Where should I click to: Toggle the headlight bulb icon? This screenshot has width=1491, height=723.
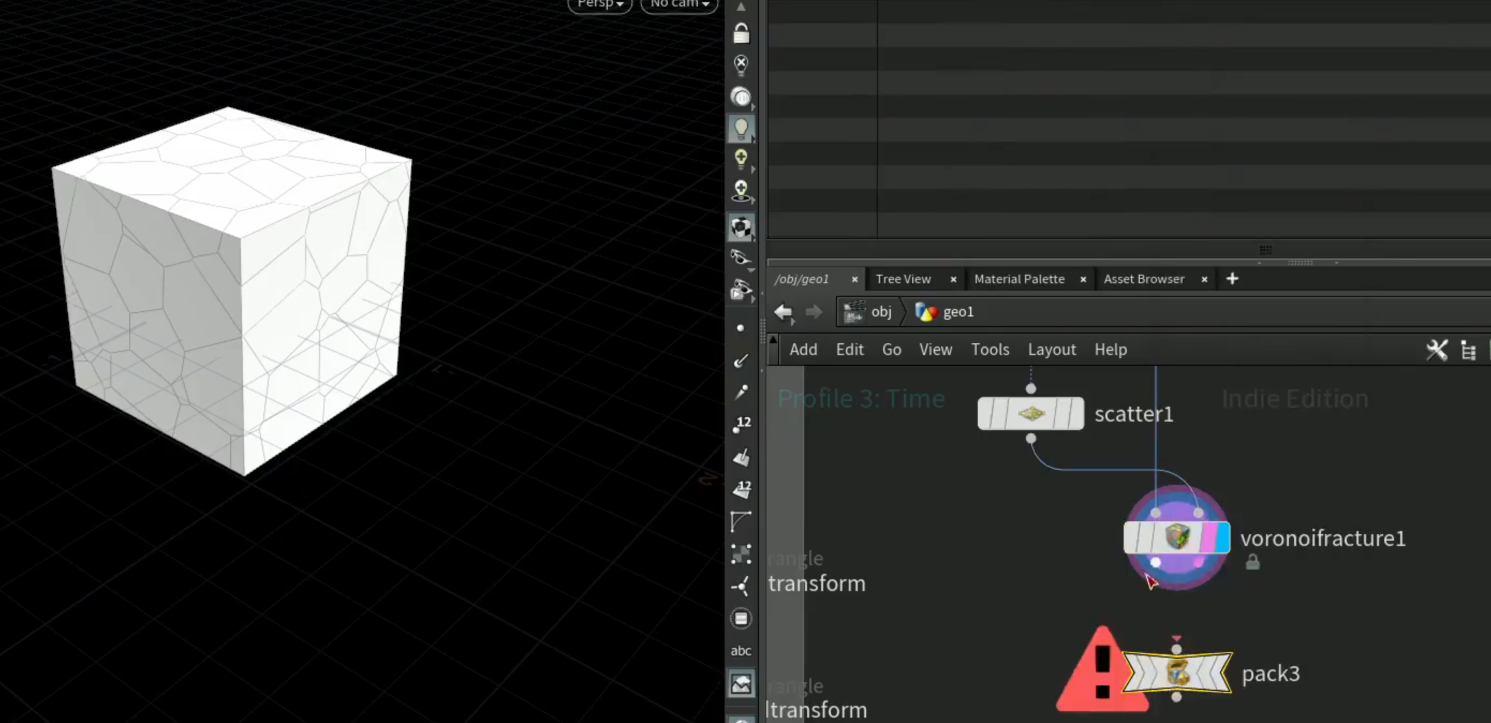tap(741, 128)
